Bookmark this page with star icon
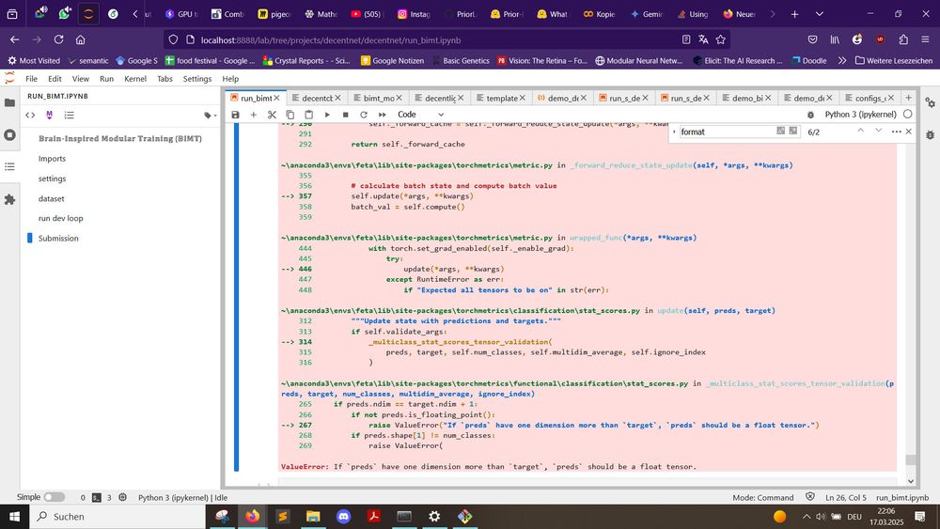Viewport: 940px width, 529px height. point(721,39)
